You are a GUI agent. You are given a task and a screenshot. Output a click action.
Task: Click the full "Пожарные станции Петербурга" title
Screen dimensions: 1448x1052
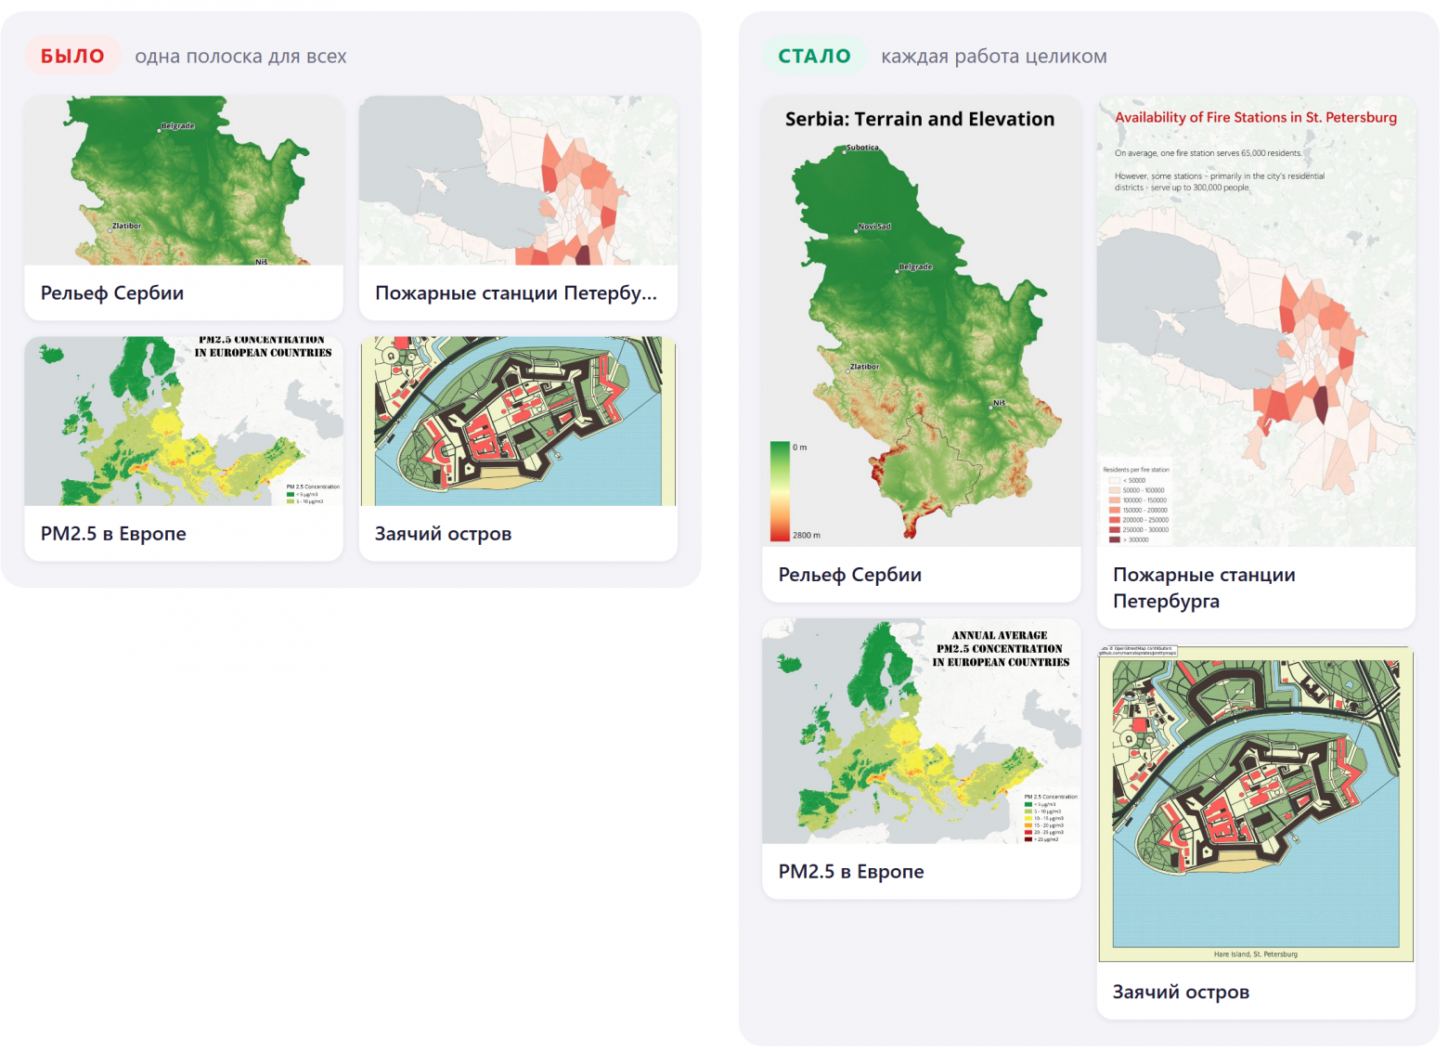1204,588
